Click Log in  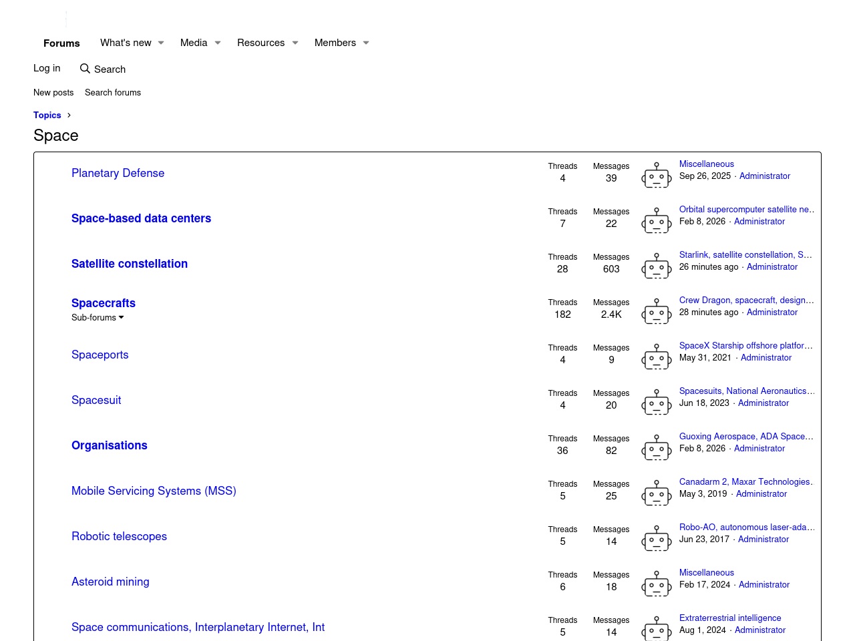[47, 68]
